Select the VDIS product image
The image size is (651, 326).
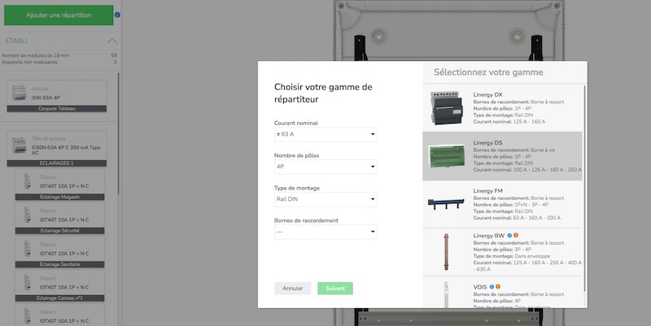click(x=446, y=295)
